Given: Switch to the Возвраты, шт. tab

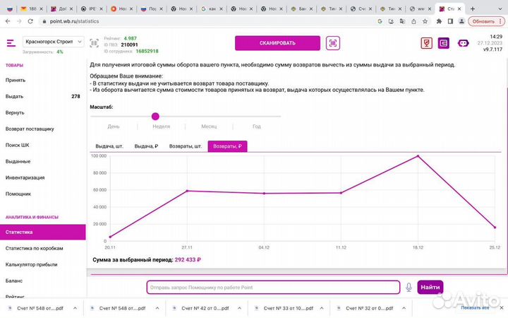Looking at the screenshot, I should coord(185,146).
